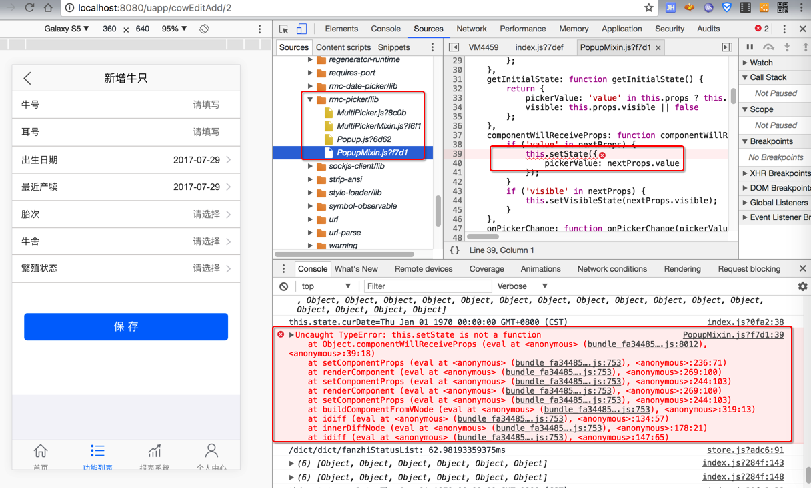811x489 pixels.
Task: Open the 报表系统 tab in the app
Action: click(x=155, y=457)
